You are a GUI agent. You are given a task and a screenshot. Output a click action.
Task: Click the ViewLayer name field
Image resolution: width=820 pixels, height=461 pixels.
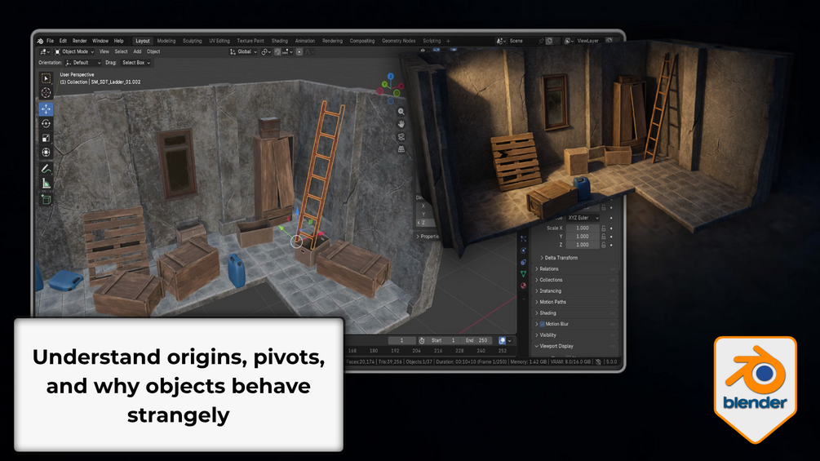[589, 41]
